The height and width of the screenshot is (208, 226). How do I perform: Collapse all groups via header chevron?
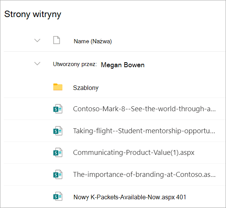click(37, 40)
